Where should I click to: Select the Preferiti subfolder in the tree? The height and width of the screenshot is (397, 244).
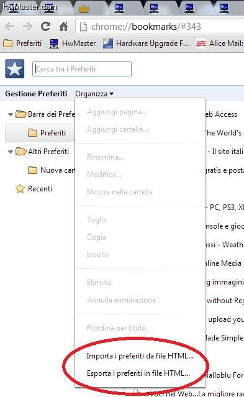click(47, 133)
